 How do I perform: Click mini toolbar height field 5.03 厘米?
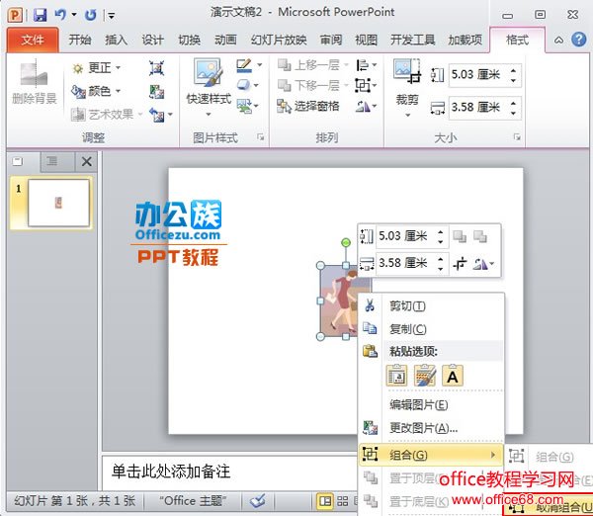tap(406, 236)
